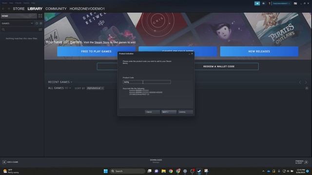Screen dimensions: 312x175
Task: Open Settings gear on taskbar
Action: (185, 171)
